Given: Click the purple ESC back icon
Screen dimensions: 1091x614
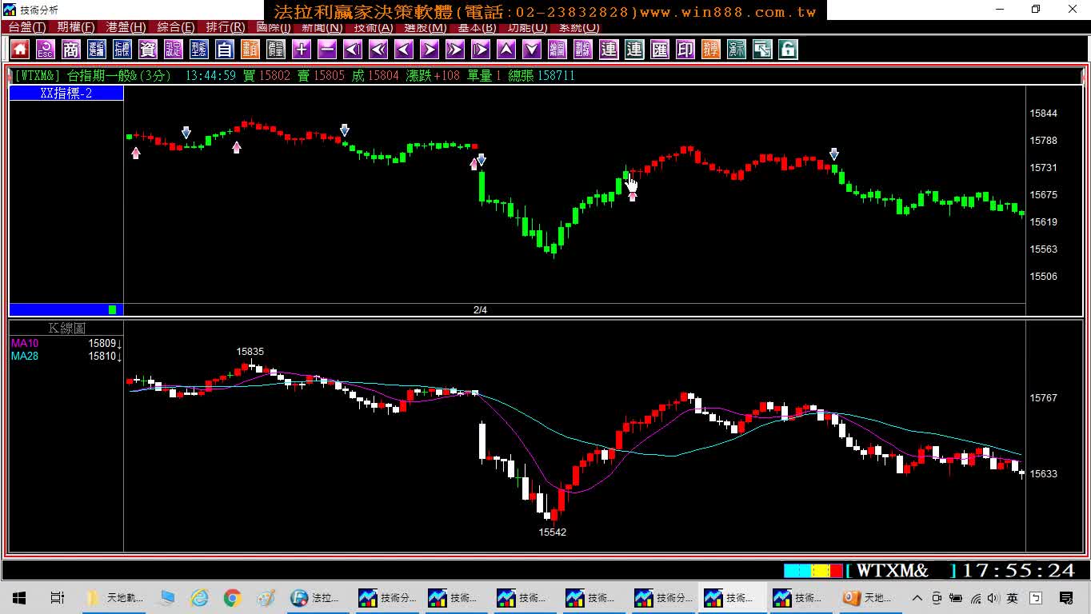Looking at the screenshot, I should [46, 50].
